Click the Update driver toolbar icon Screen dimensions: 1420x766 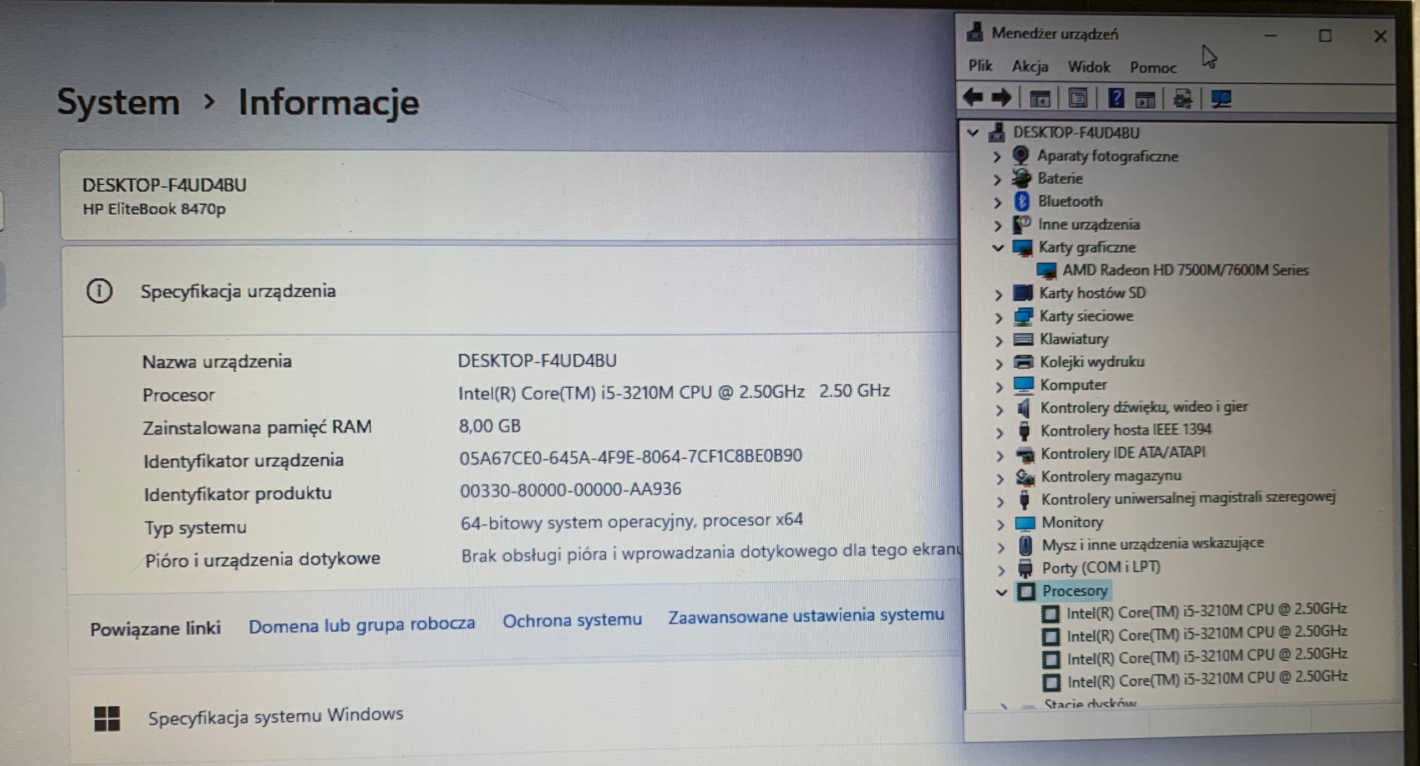coord(1183,99)
